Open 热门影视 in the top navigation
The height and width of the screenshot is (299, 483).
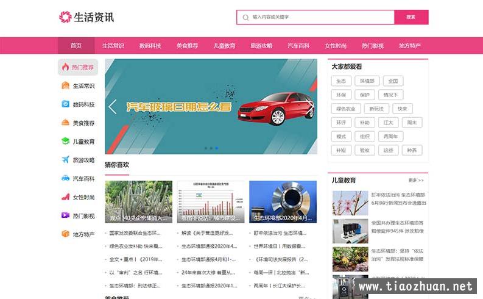click(x=373, y=46)
